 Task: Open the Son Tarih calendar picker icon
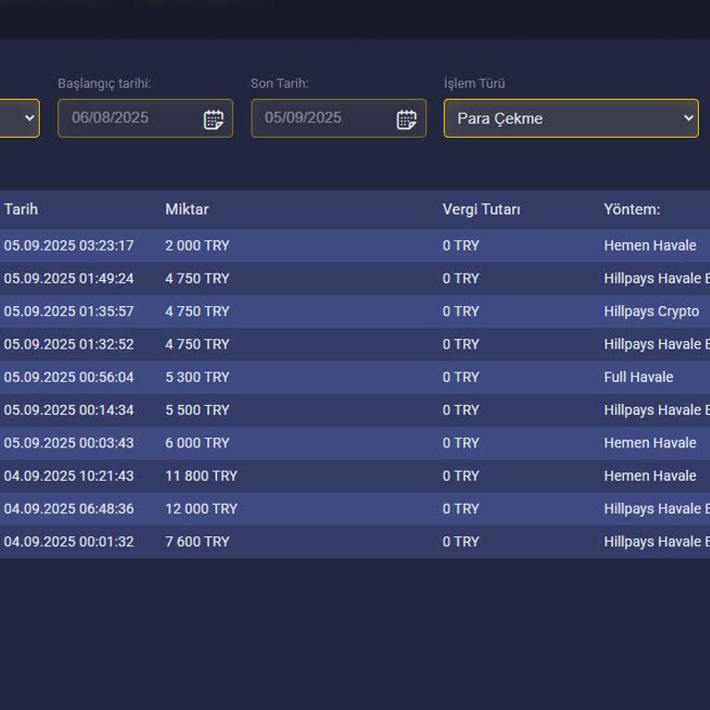coord(407,118)
